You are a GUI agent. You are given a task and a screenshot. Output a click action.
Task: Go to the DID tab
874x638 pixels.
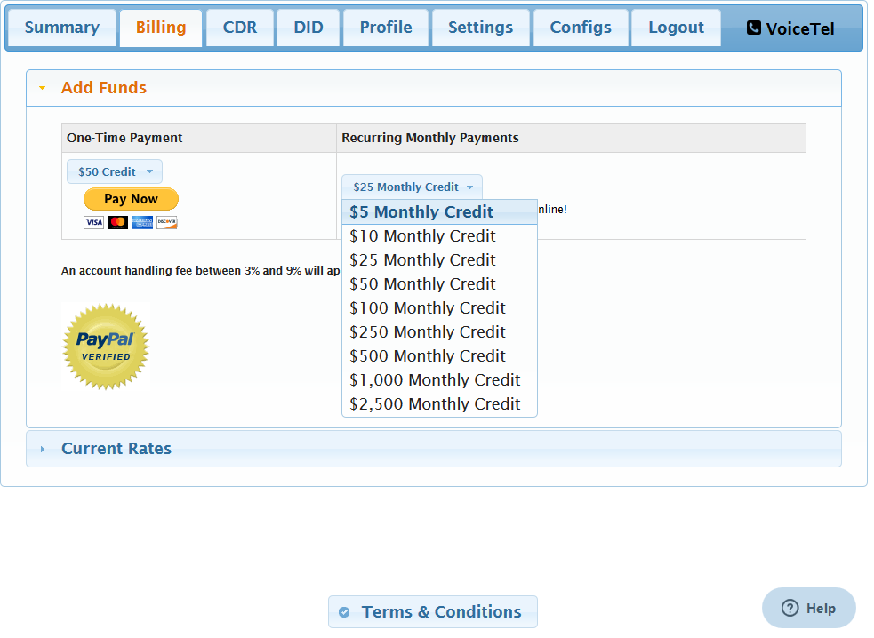(309, 28)
